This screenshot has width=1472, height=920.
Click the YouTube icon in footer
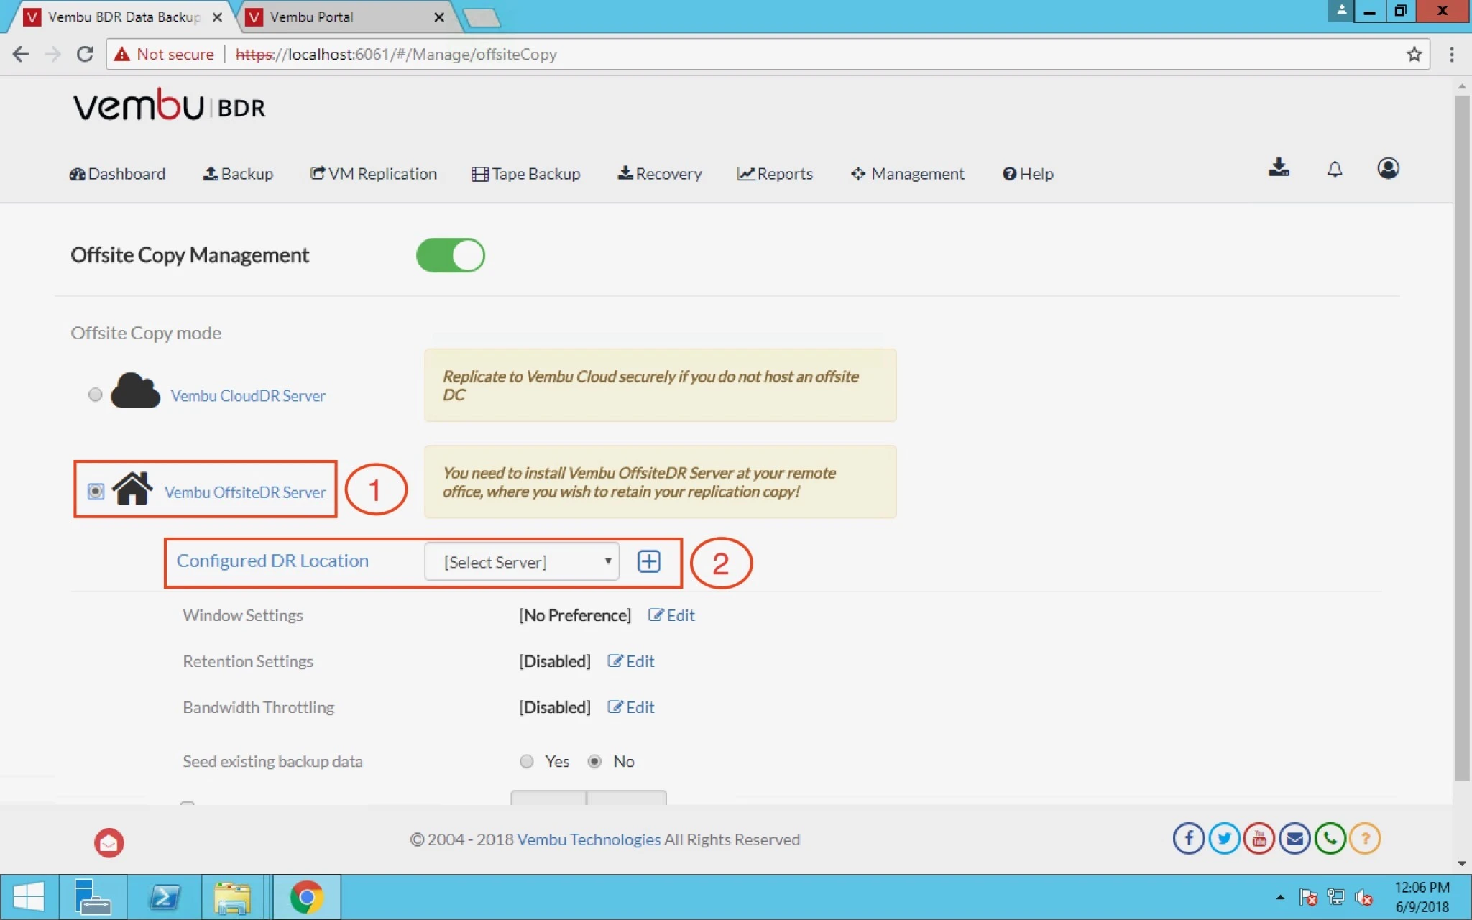1259,839
